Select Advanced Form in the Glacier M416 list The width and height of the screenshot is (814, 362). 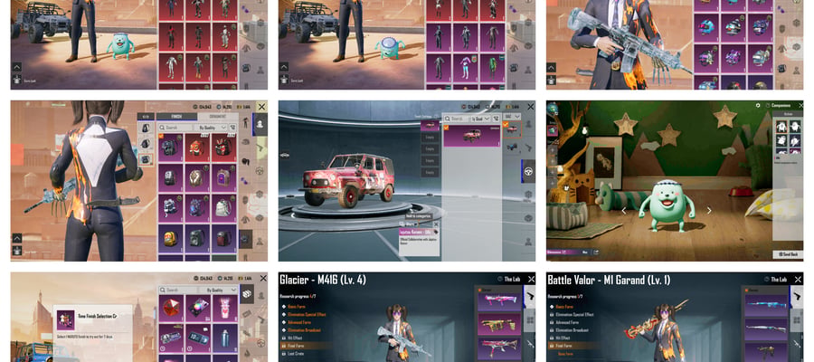pyautogui.click(x=299, y=322)
